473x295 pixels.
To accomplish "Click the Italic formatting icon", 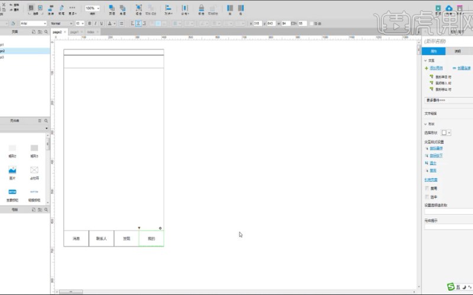I will coord(96,24).
